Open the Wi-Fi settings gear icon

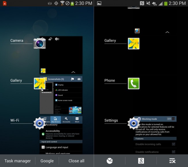(x=39, y=123)
